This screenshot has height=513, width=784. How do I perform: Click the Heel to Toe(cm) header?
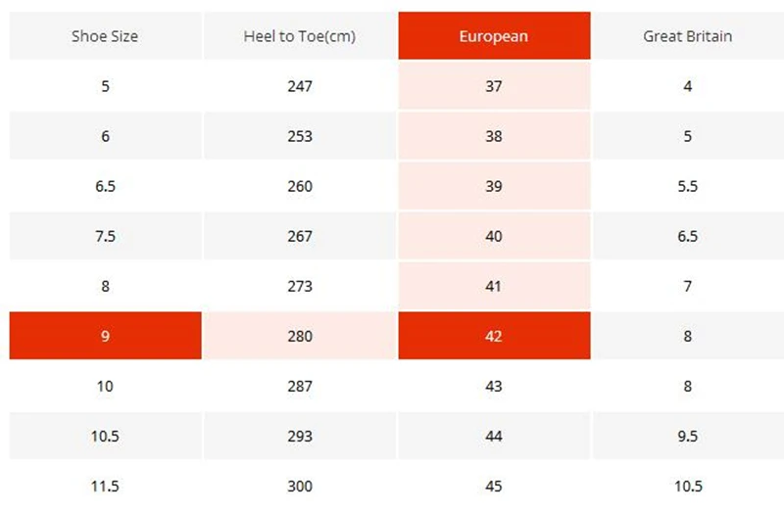[x=300, y=36]
